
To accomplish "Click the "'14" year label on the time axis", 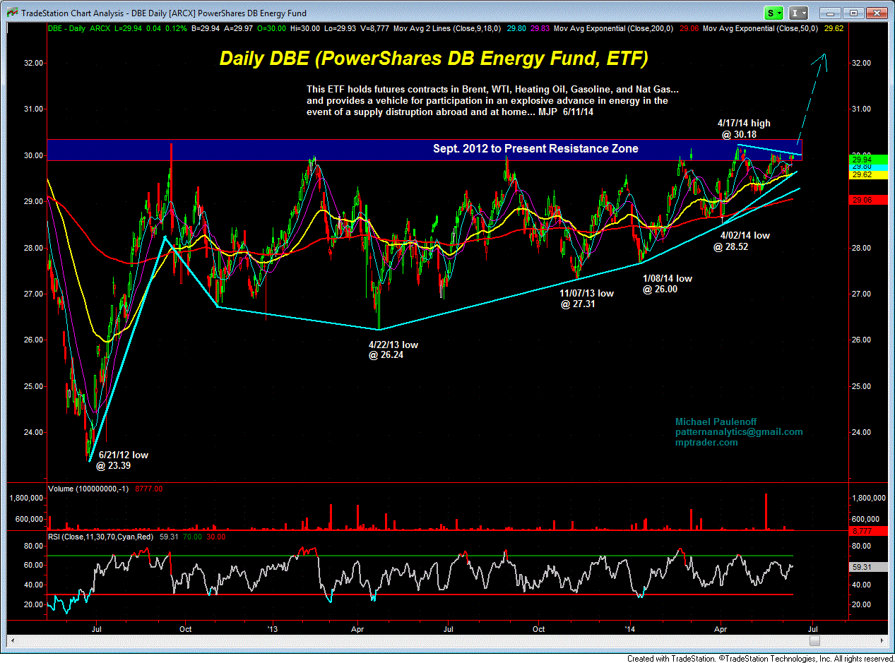I will (631, 628).
